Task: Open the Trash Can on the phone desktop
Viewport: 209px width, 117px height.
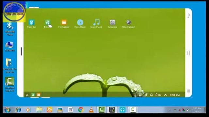Action: tap(32, 24)
